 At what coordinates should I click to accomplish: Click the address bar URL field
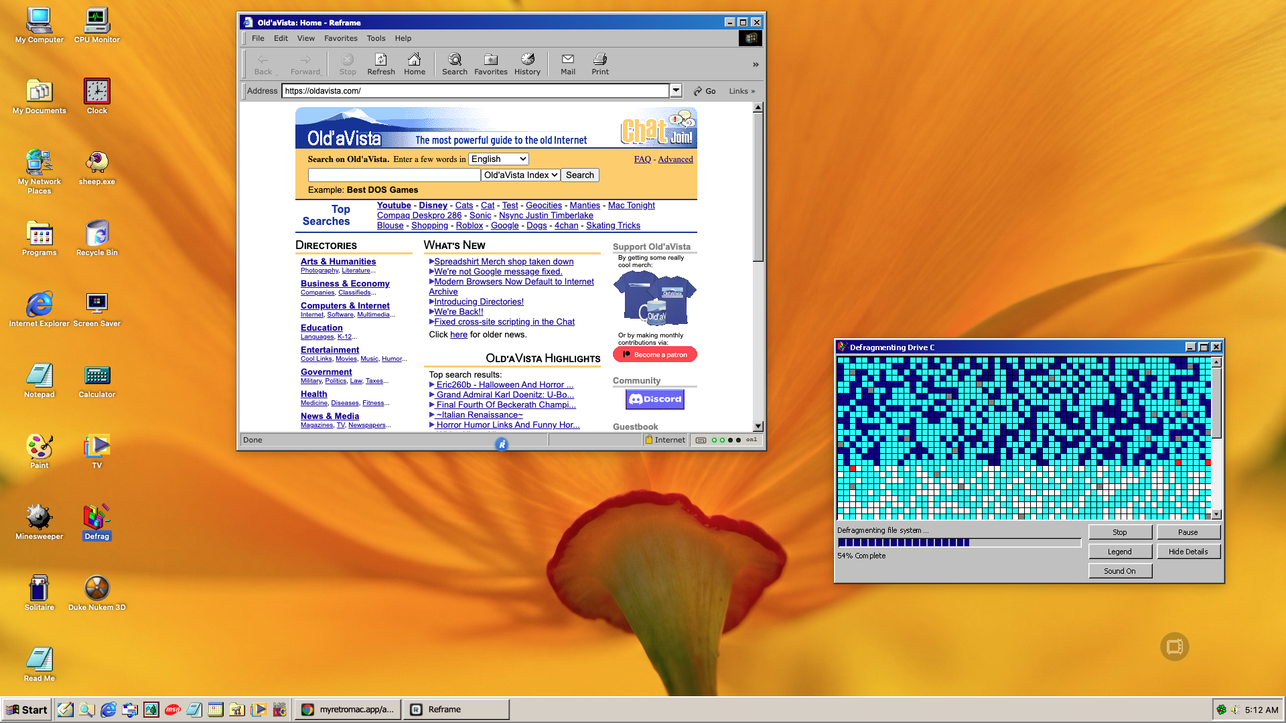click(x=476, y=91)
